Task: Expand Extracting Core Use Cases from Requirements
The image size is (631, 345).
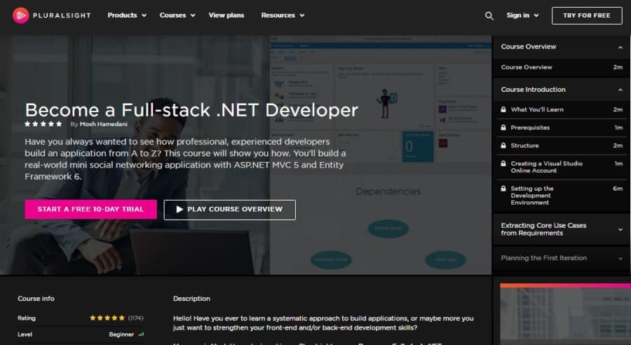Action: [x=562, y=229]
